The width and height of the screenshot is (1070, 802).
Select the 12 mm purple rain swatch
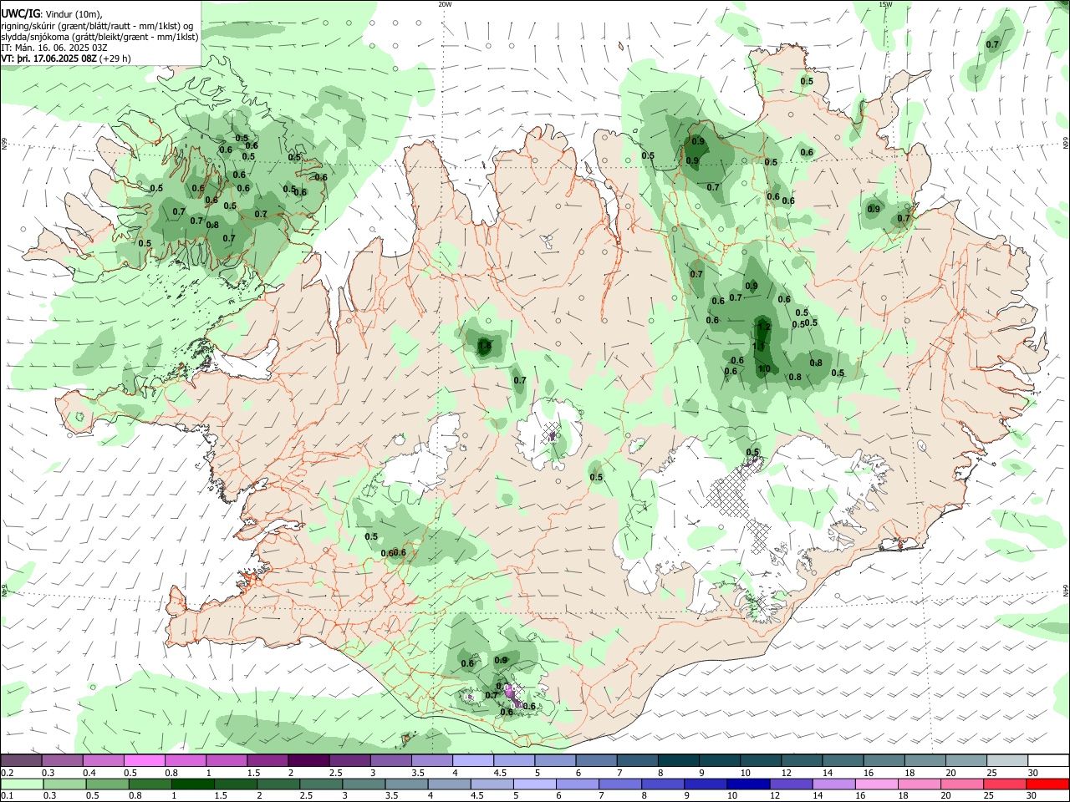coord(791,784)
